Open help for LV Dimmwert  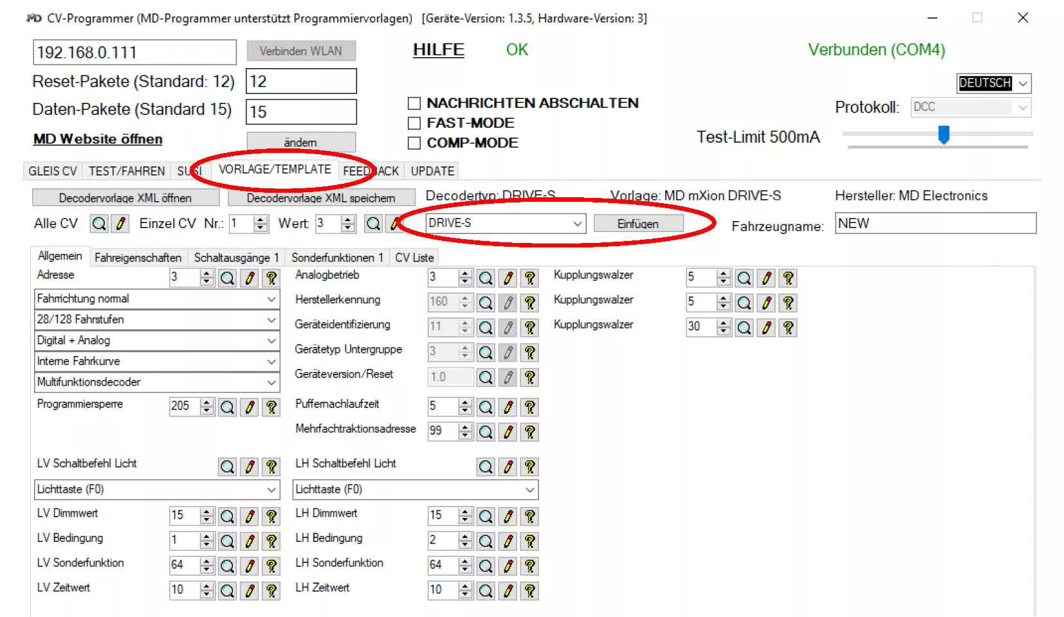pos(271,517)
